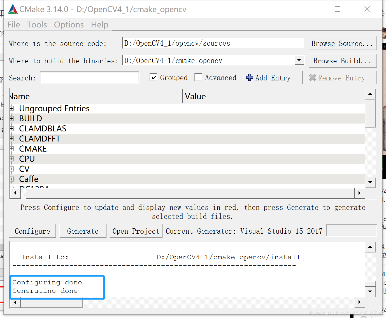Click entries list scroll down arrow
386x318 pixels.
(370, 182)
